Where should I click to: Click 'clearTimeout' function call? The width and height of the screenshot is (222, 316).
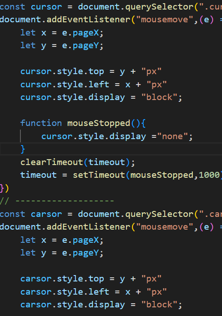[51, 162]
